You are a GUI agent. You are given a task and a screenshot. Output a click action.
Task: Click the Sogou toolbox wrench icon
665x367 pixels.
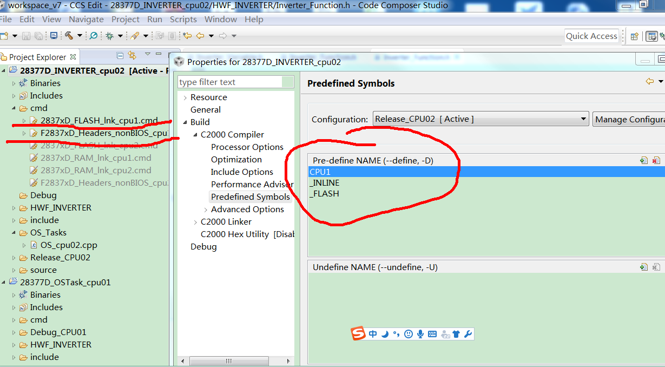[469, 334]
